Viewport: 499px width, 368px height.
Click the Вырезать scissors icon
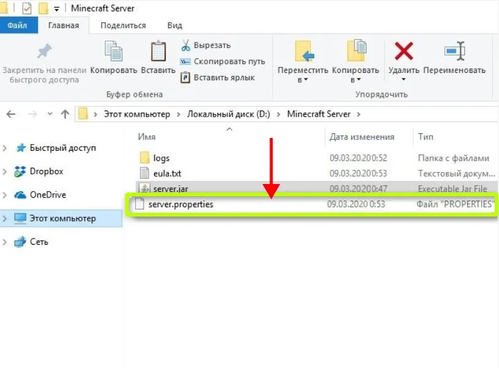tap(185, 45)
